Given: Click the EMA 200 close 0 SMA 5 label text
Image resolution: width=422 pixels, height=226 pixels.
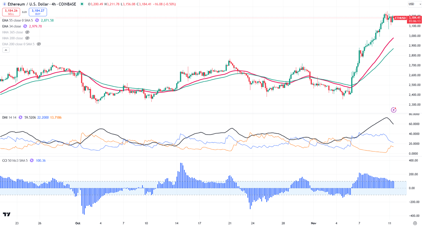Looking at the screenshot, I should 18,44.
